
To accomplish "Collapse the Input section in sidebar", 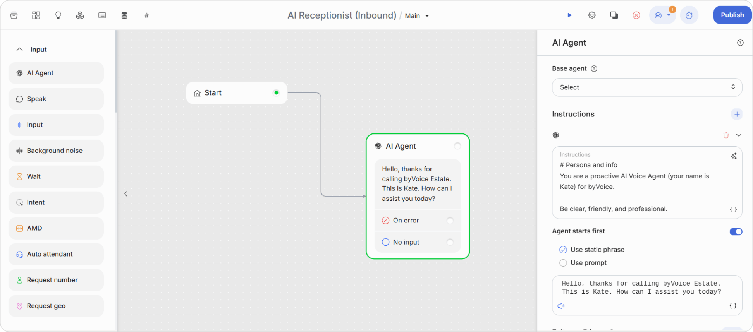I will (x=20, y=50).
